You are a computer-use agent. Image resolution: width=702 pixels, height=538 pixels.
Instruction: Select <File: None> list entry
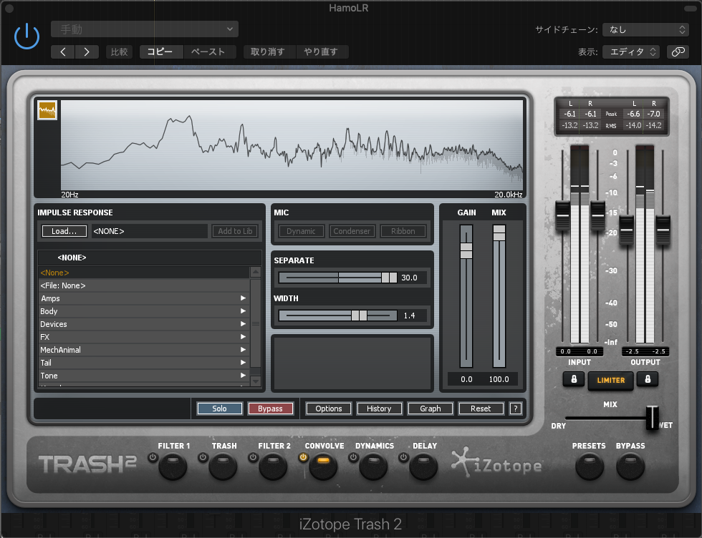(x=144, y=285)
